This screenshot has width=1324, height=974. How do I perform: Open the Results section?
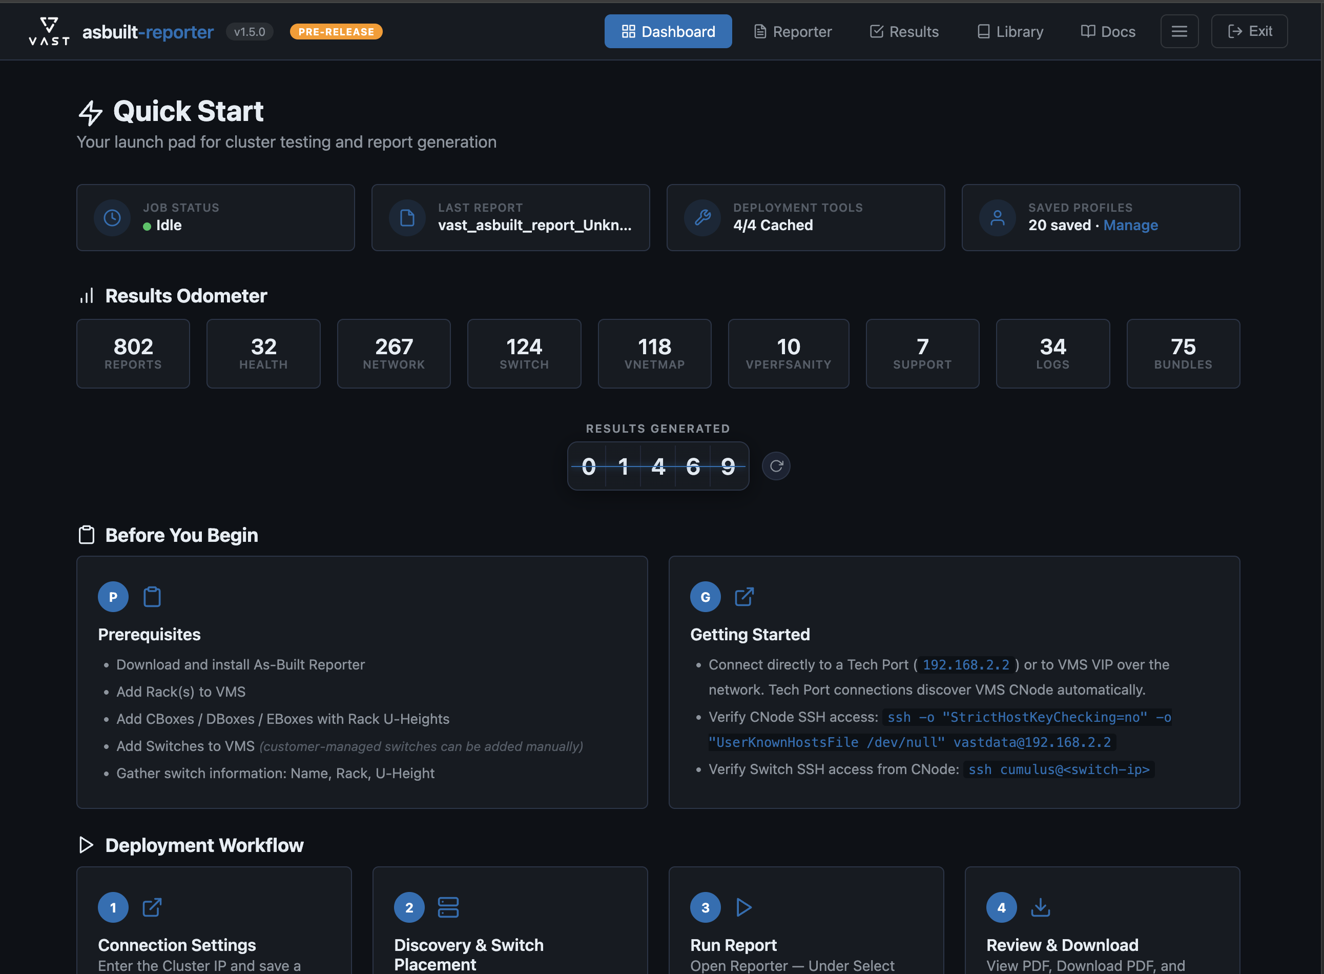tap(904, 31)
